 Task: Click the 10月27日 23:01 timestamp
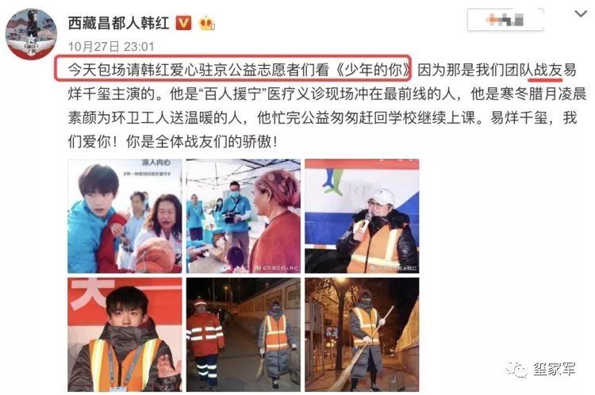(111, 47)
